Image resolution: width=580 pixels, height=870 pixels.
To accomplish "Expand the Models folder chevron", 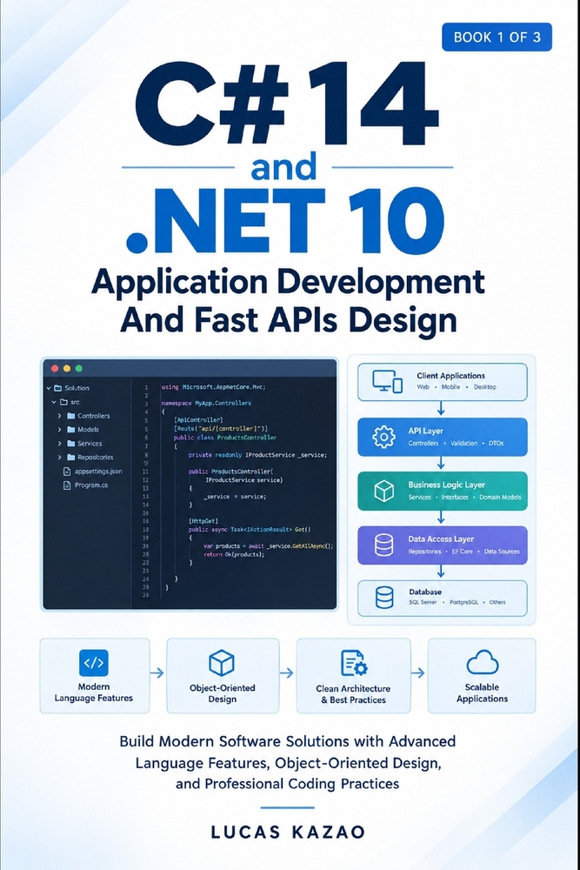I will coord(60,430).
